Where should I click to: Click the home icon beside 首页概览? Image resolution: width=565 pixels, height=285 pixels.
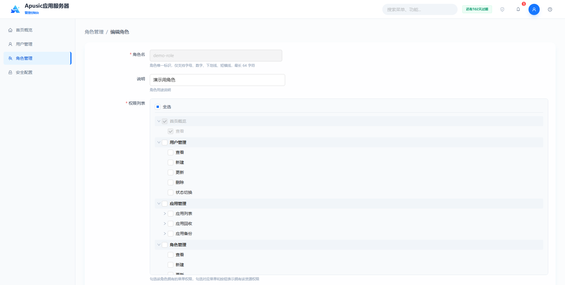(10, 30)
